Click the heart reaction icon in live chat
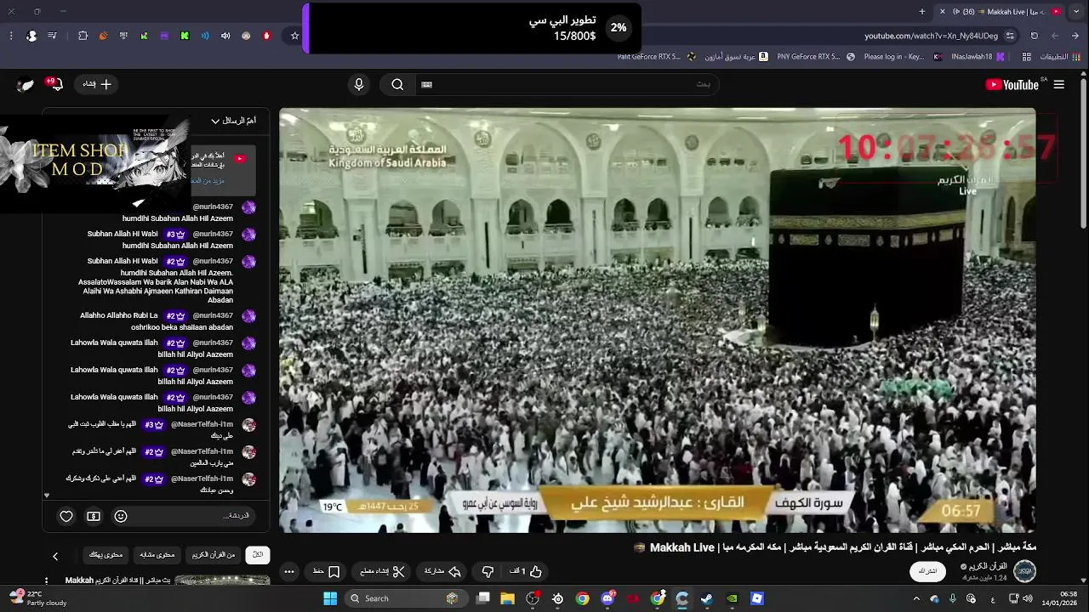This screenshot has width=1089, height=612. (66, 516)
